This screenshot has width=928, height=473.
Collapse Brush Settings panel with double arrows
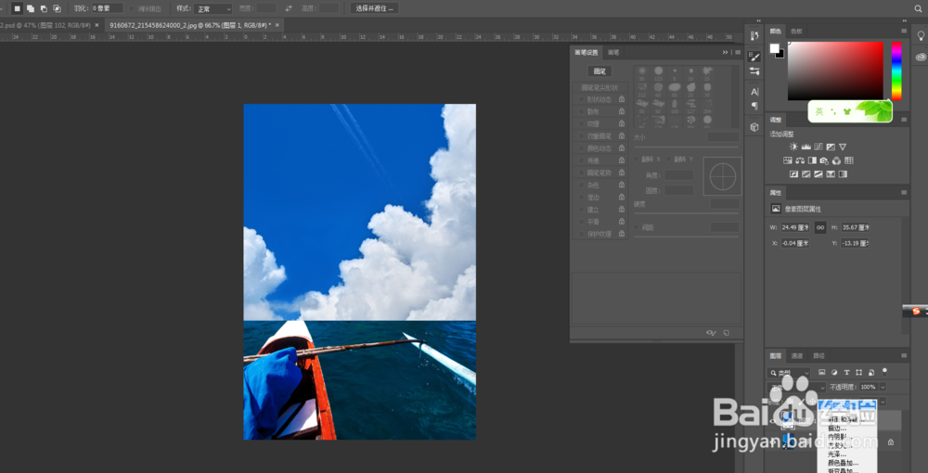pyautogui.click(x=725, y=52)
